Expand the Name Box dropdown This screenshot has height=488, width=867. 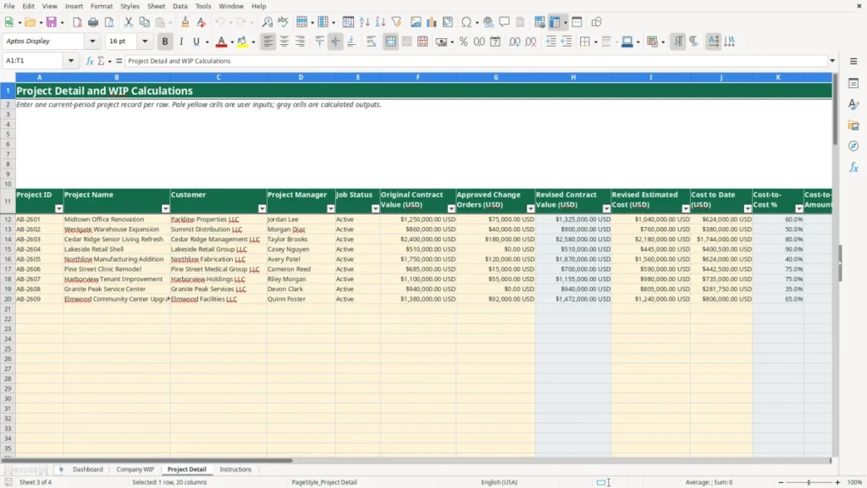71,61
